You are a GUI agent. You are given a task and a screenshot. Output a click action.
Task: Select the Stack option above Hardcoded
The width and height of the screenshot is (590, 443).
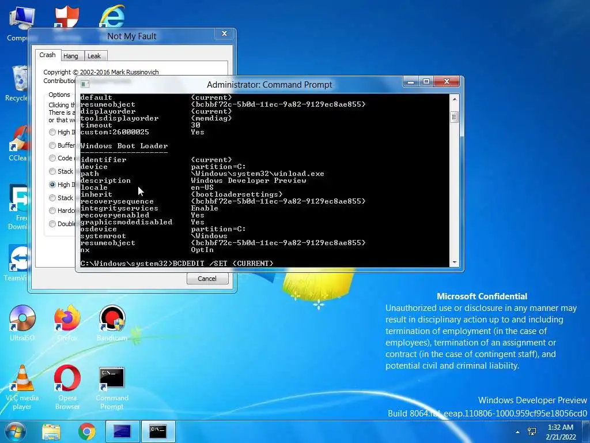point(52,198)
